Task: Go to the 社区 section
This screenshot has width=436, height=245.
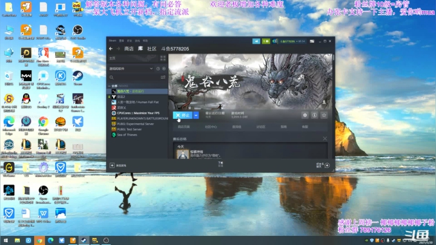Action: point(152,49)
